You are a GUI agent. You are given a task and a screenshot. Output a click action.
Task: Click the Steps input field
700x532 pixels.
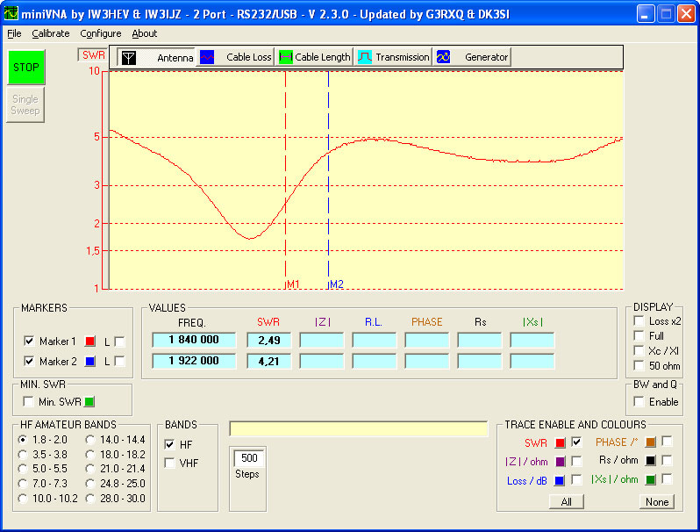249,458
